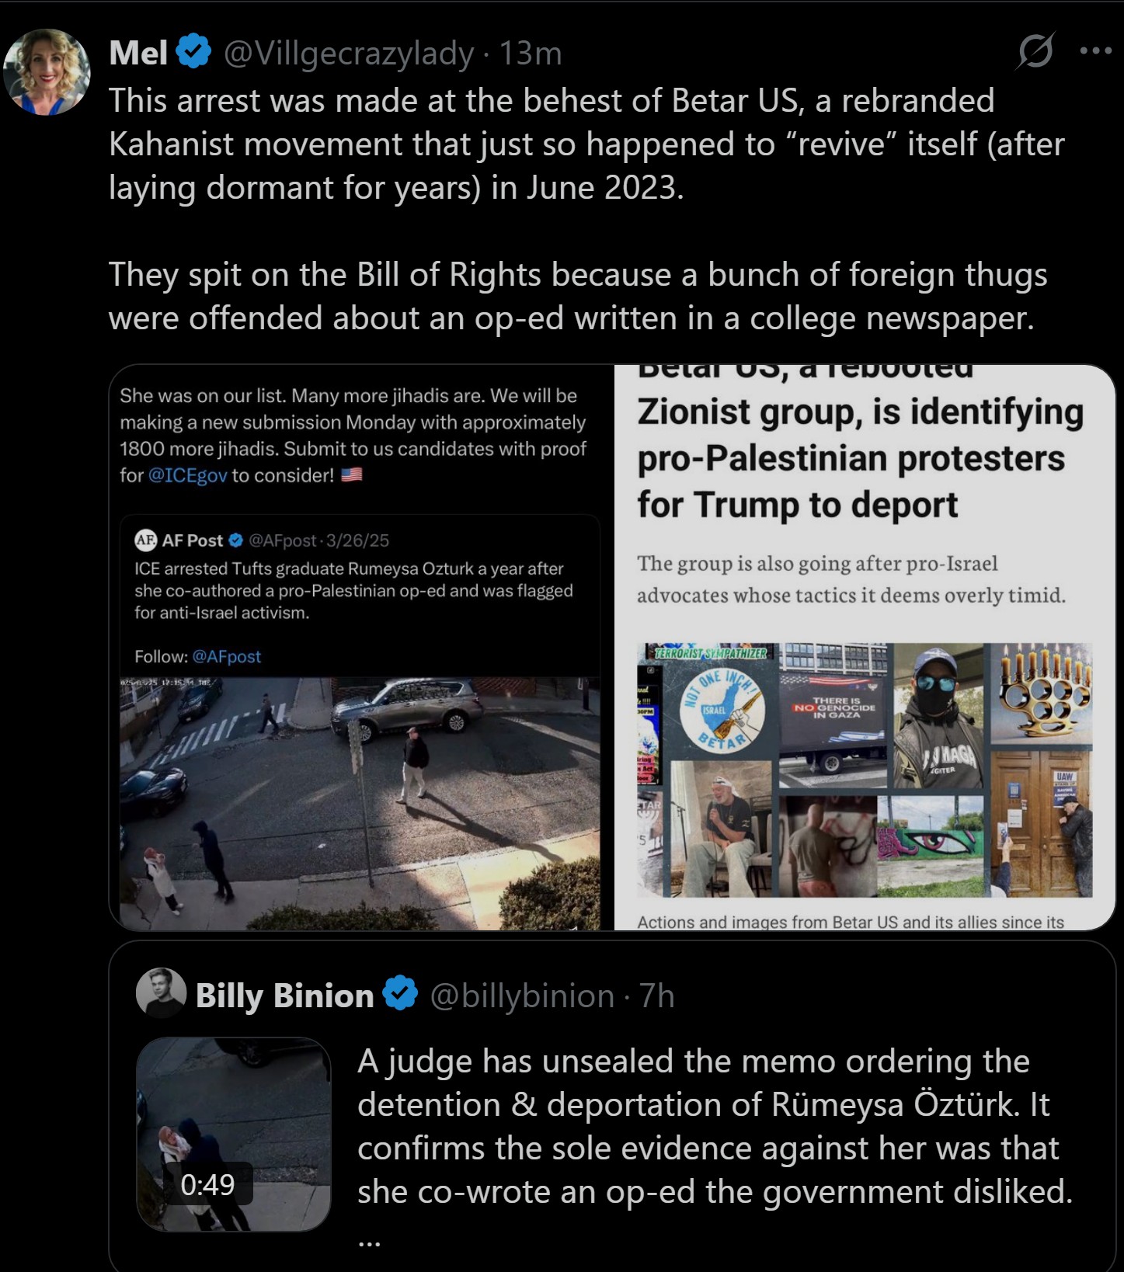Play the 0:49 video thumbnail
This screenshot has height=1272, width=1124.
tap(234, 1134)
